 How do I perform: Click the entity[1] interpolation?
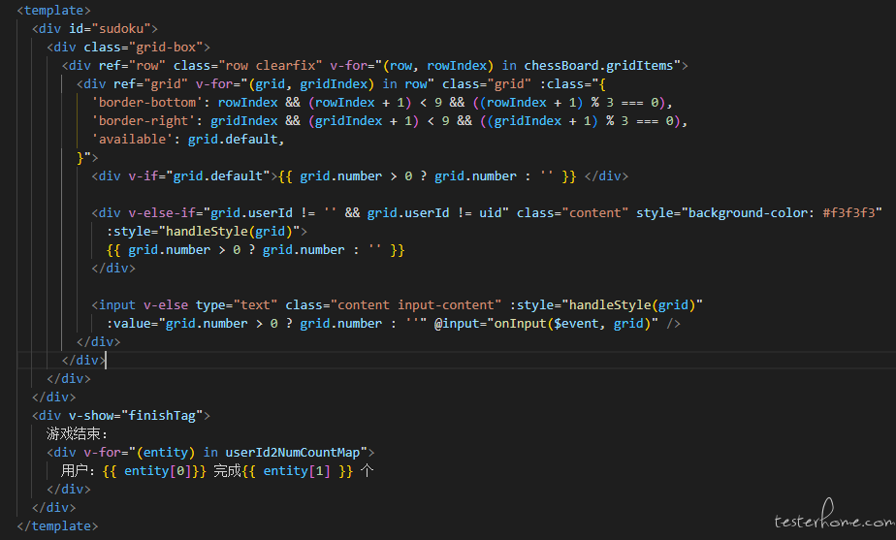tap(297, 471)
